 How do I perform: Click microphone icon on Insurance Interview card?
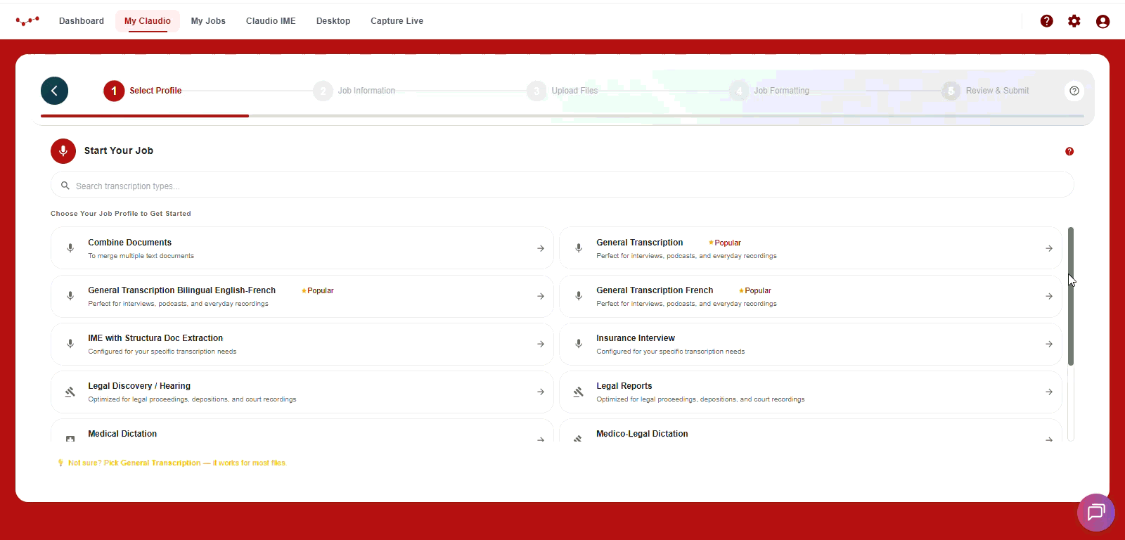[579, 344]
